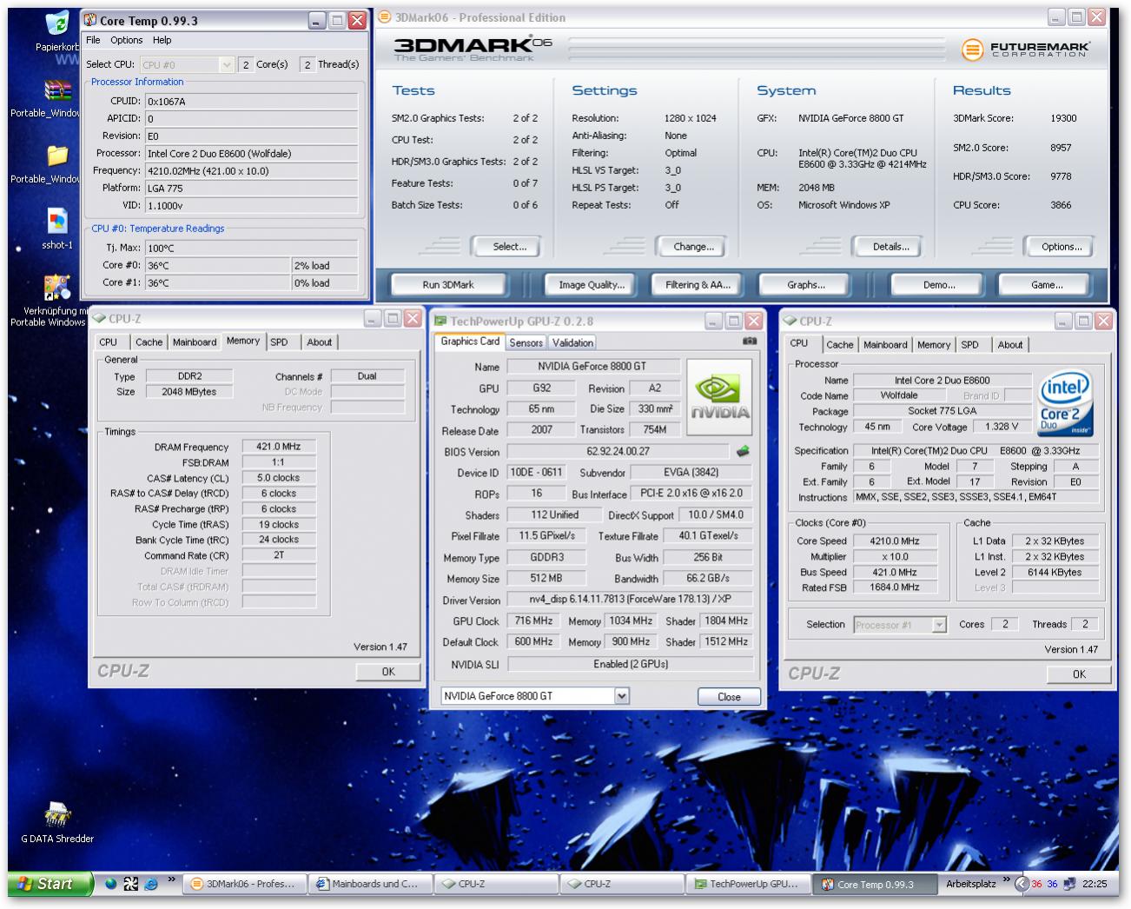Click OK in the right CPU-Z CPU window

point(1079,674)
